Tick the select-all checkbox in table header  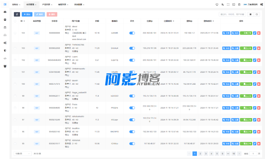coord(15,21)
